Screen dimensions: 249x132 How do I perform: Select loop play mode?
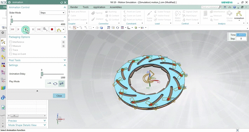55,83
